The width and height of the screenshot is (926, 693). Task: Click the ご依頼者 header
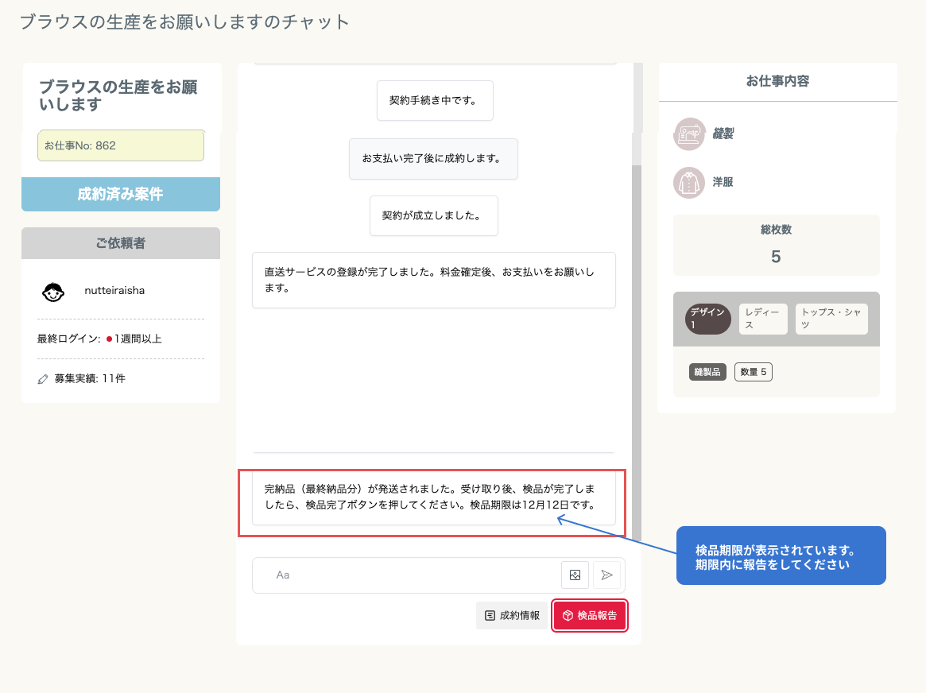point(121,243)
